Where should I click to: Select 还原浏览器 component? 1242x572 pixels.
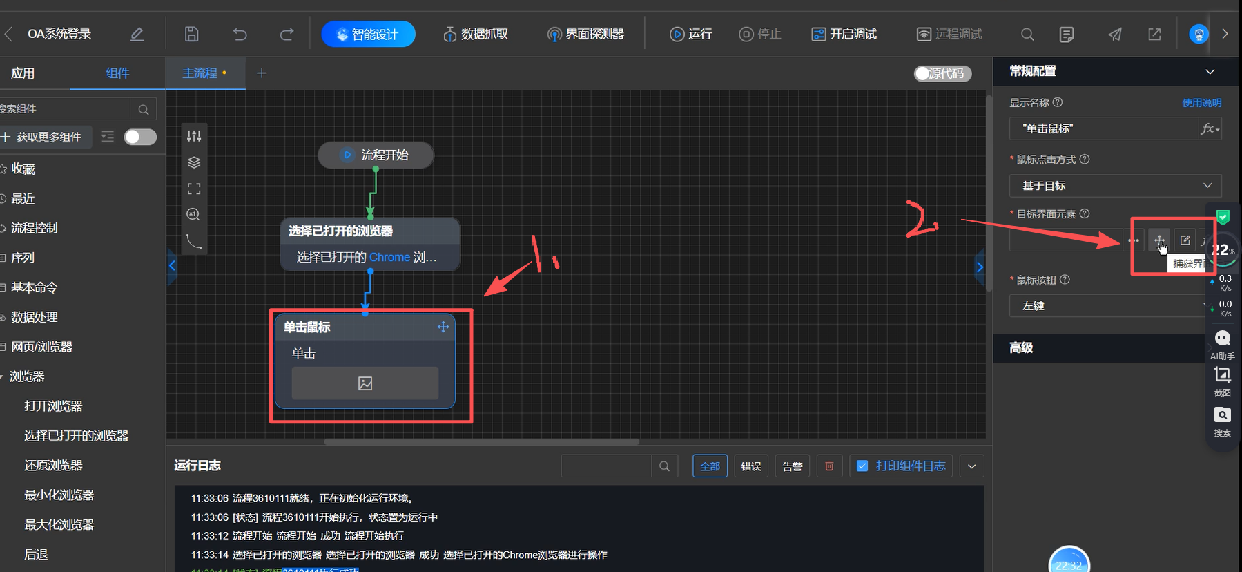(x=53, y=466)
